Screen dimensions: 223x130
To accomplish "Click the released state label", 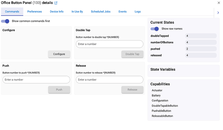I will 156,55.
